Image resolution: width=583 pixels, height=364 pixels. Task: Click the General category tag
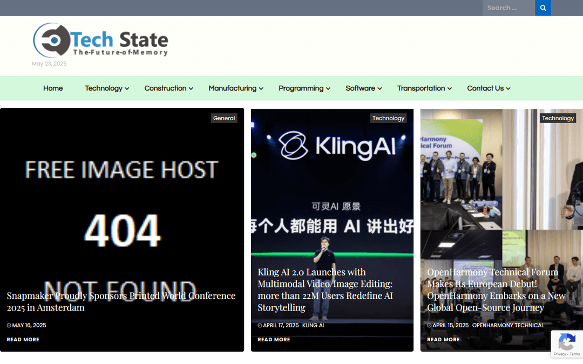click(x=224, y=118)
